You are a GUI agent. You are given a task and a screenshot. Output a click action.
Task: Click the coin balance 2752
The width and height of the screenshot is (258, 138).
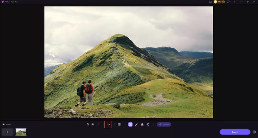tap(219, 2)
